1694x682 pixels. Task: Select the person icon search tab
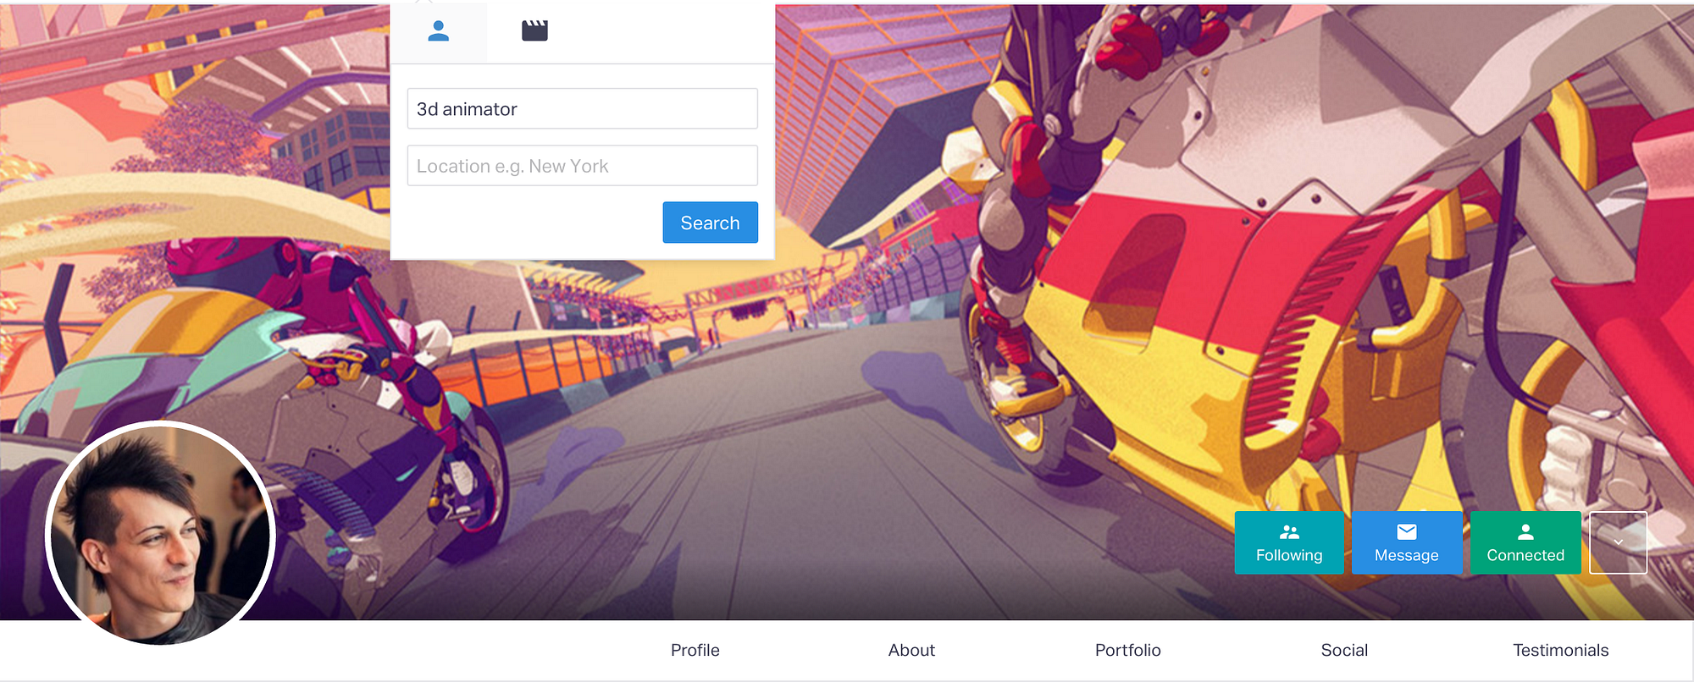click(439, 32)
